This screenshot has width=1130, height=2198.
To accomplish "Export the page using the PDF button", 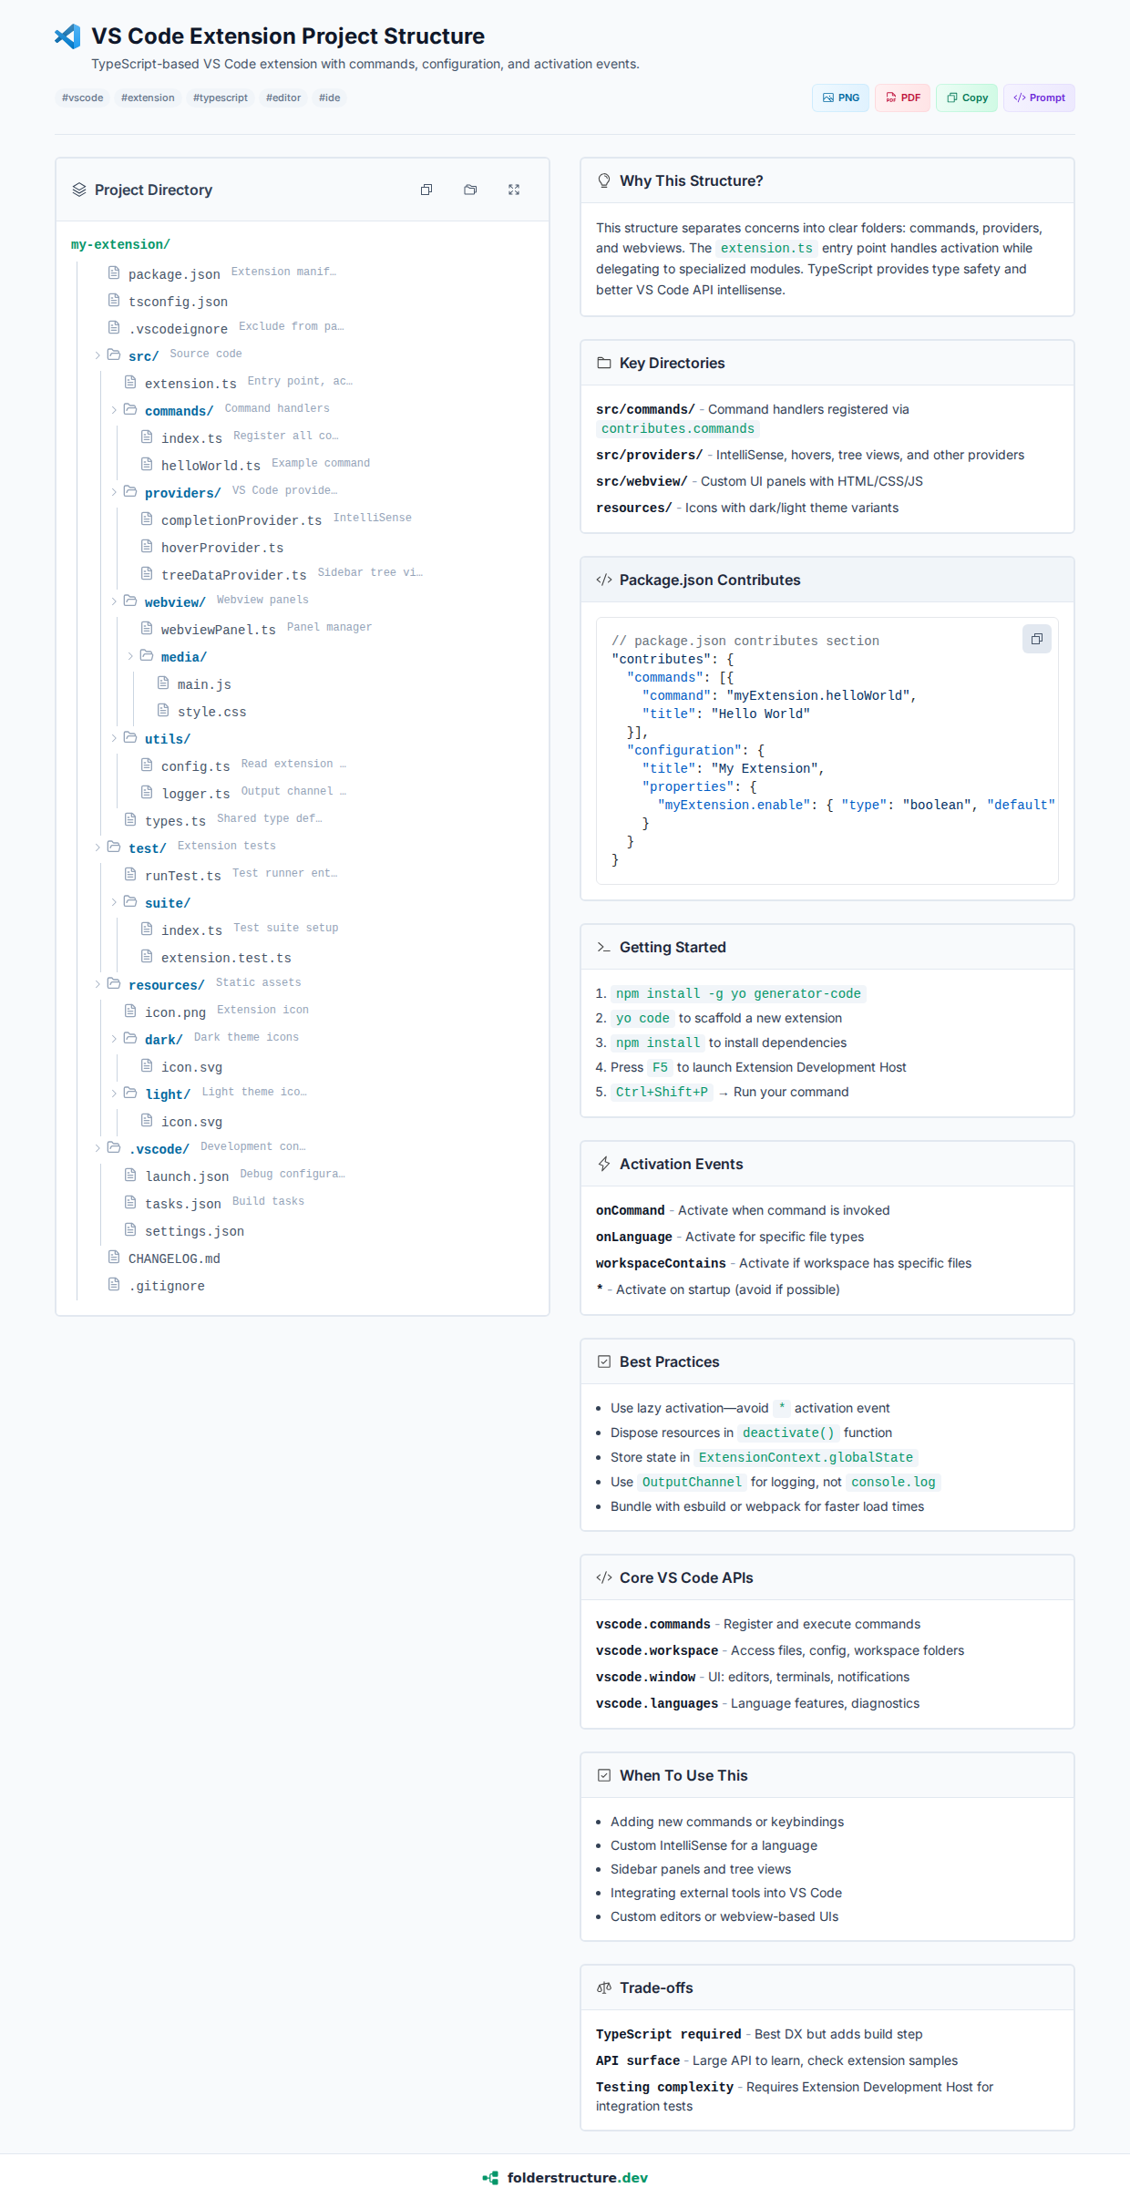I will pyautogui.click(x=902, y=98).
